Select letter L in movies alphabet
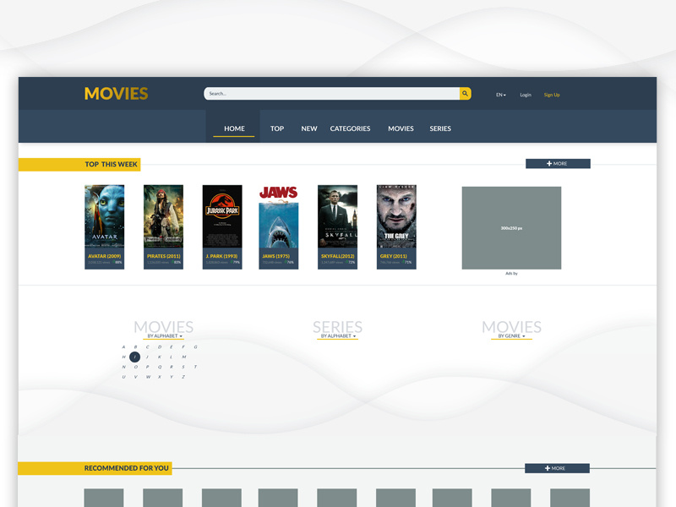Screen dimensions: 676x507 click(x=172, y=357)
